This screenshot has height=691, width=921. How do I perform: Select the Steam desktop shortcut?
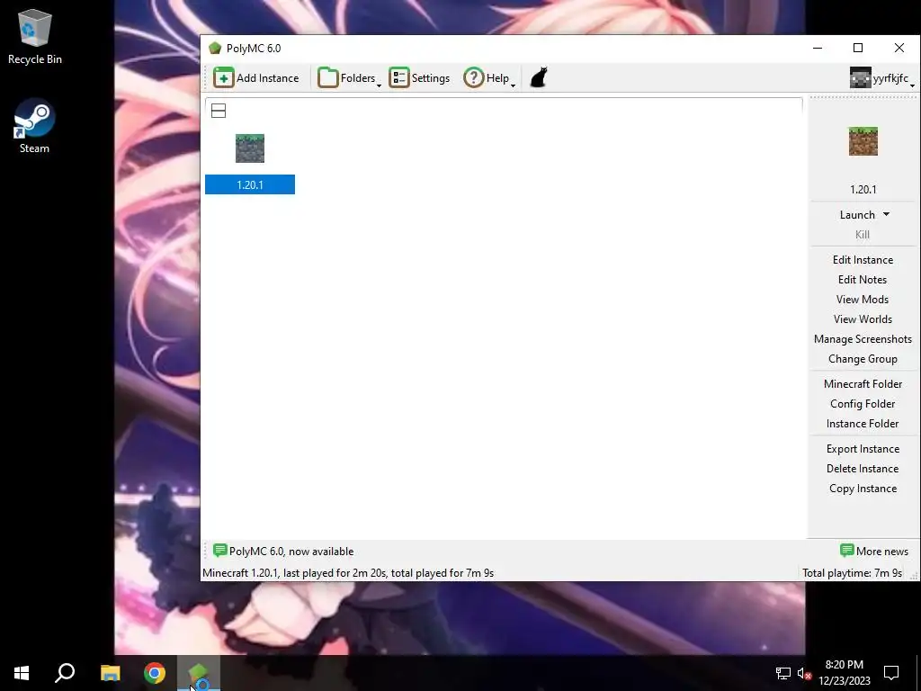(35, 126)
